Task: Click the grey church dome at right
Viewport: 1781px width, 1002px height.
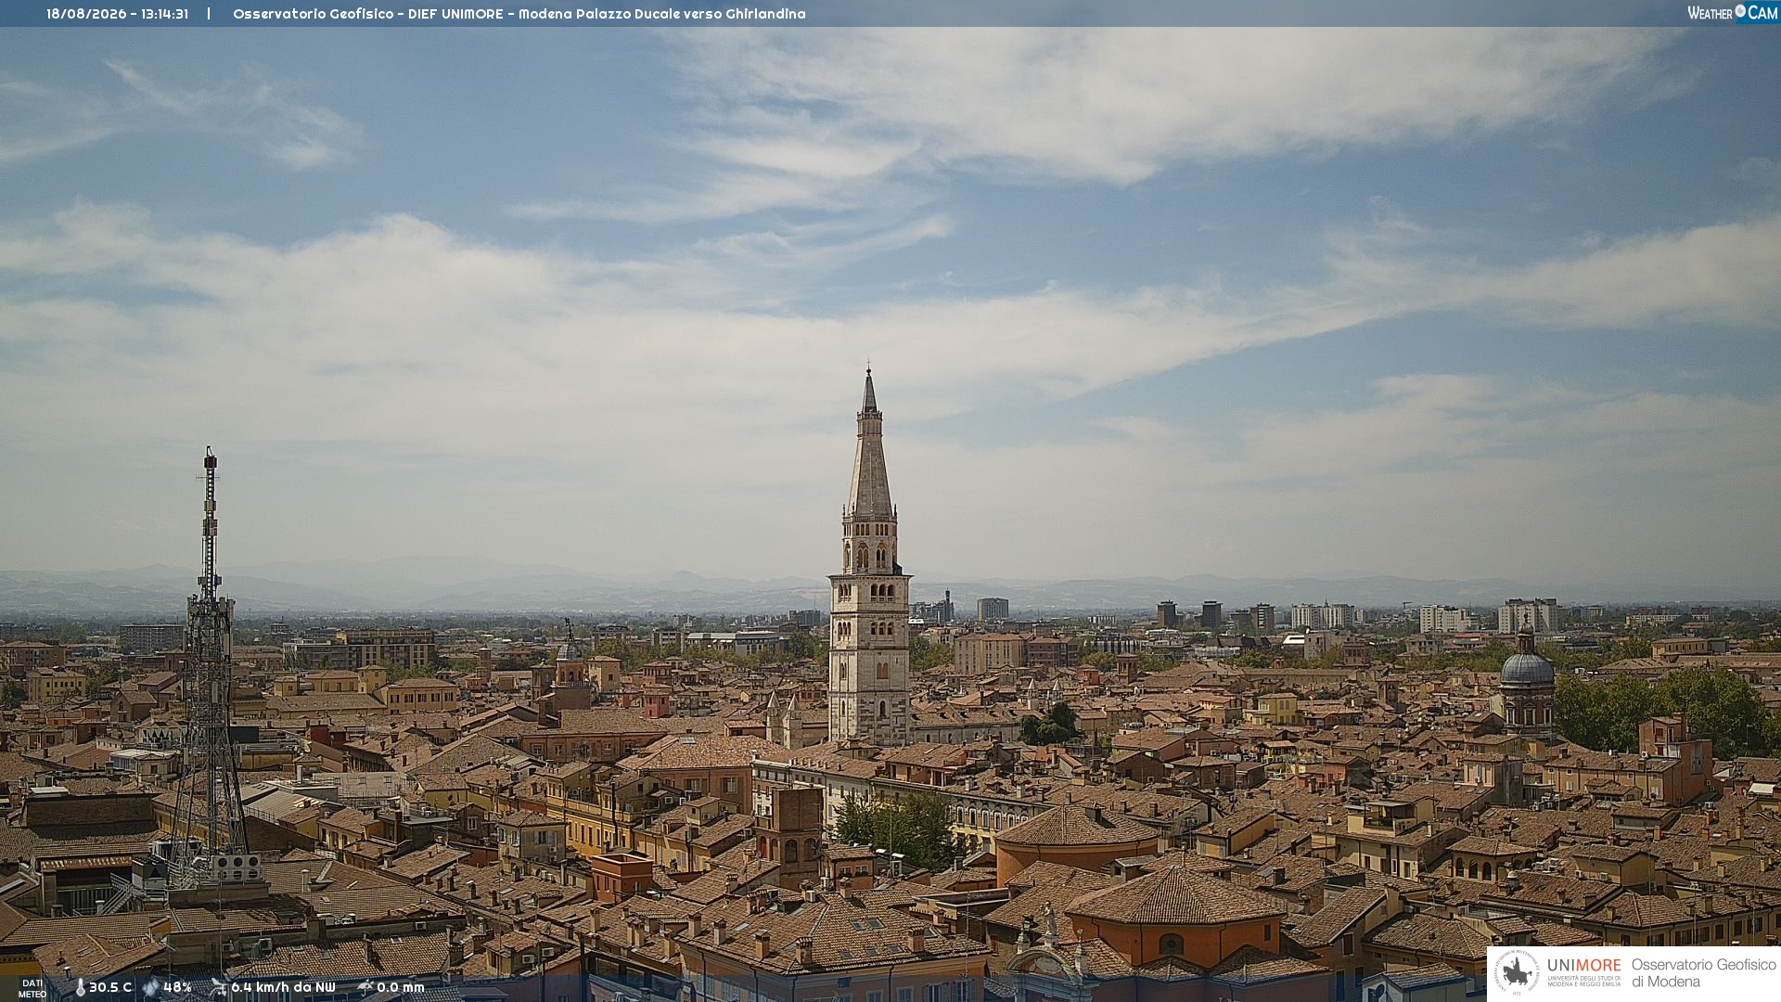Action: pos(1526,682)
